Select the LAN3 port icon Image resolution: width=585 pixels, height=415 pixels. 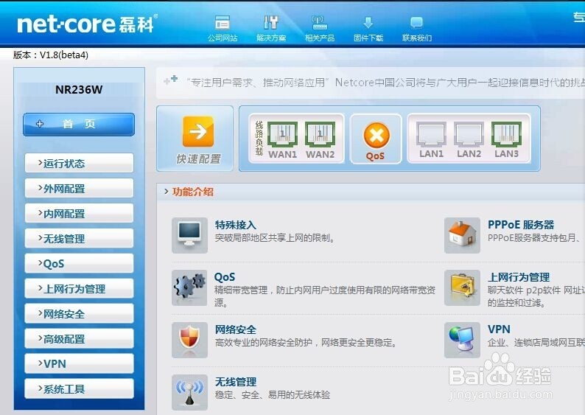pos(506,134)
